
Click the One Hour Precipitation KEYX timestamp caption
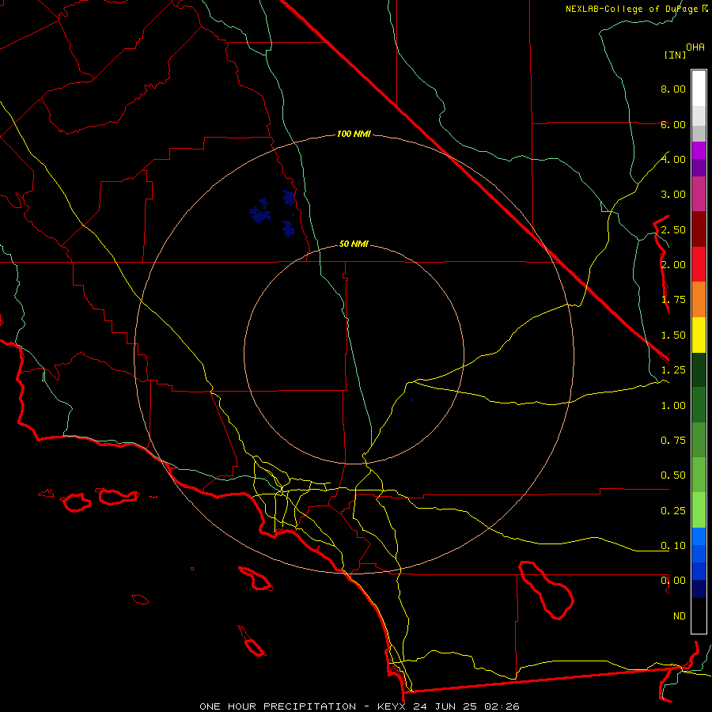click(359, 706)
